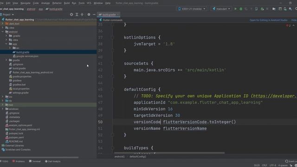The height and width of the screenshot is (167, 297).
Task: Open project structure folder icon in toolbar
Action: click(x=274, y=9)
